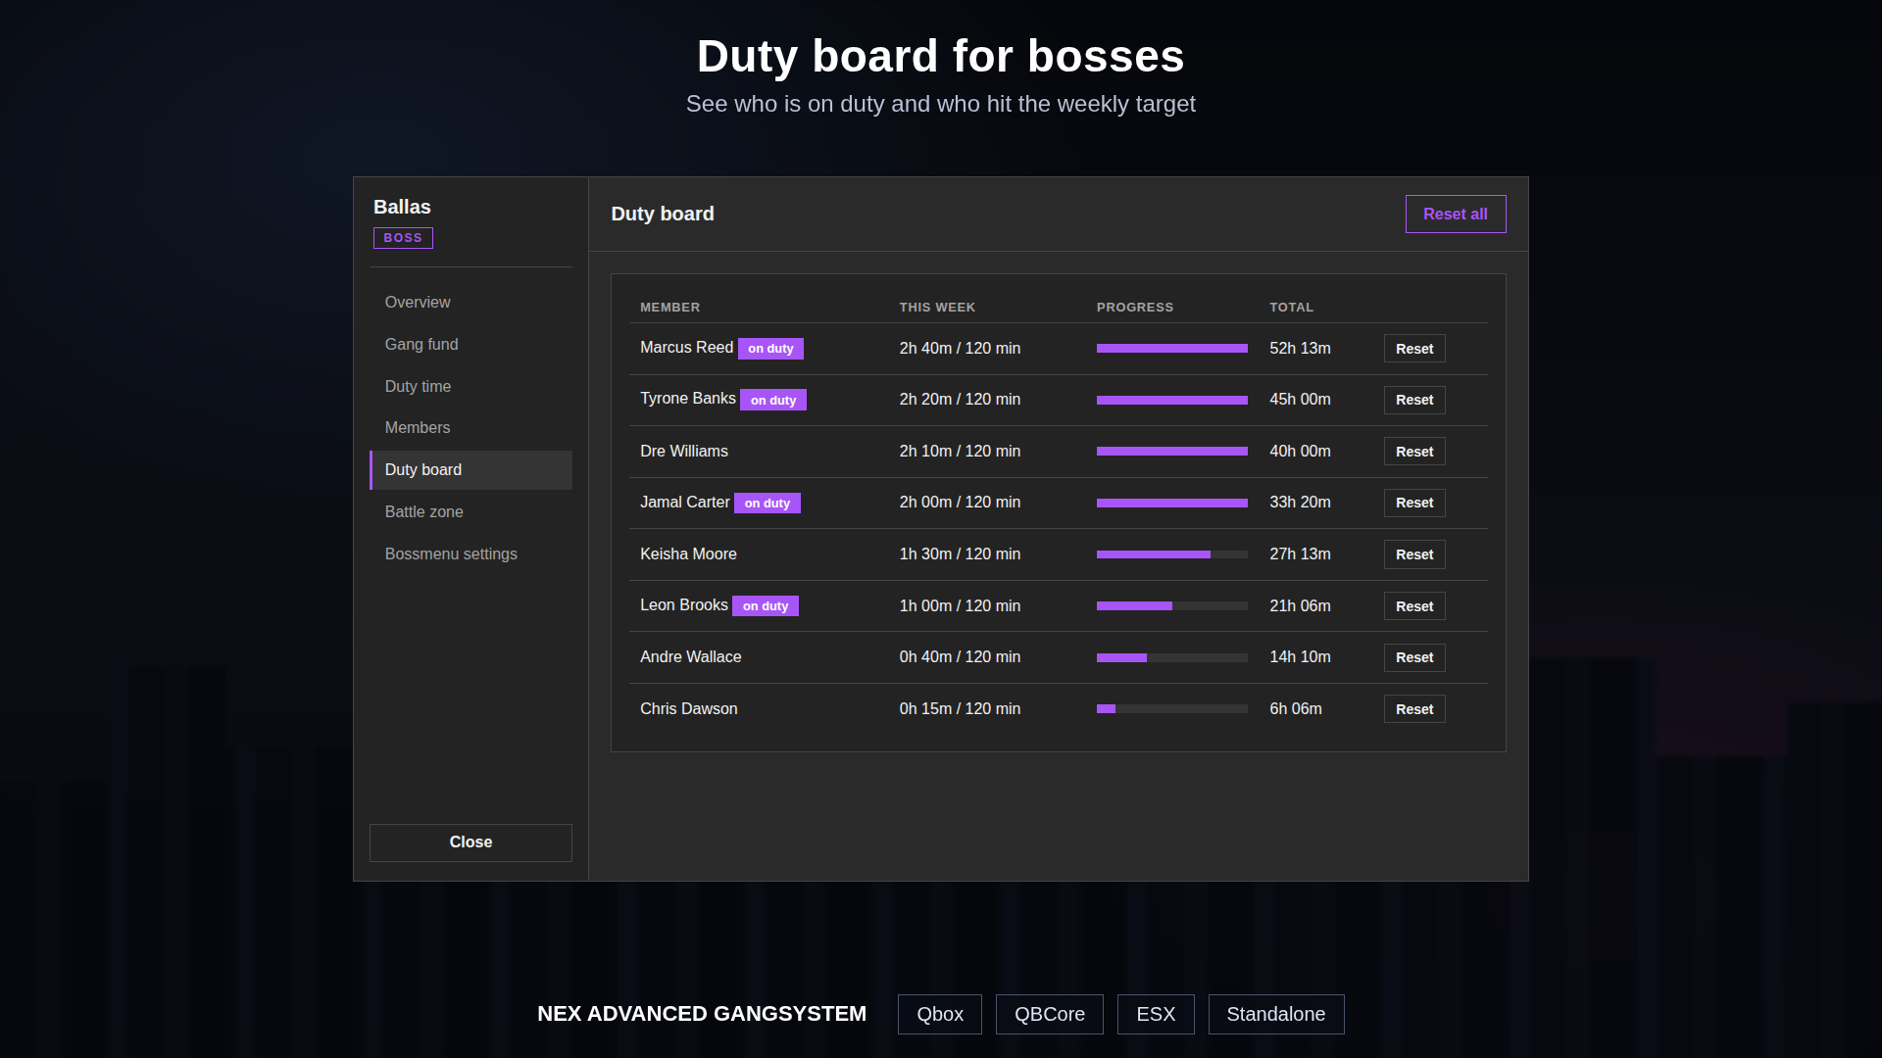The width and height of the screenshot is (1882, 1058).
Task: Click the BOSS rank badge
Action: coord(403,238)
